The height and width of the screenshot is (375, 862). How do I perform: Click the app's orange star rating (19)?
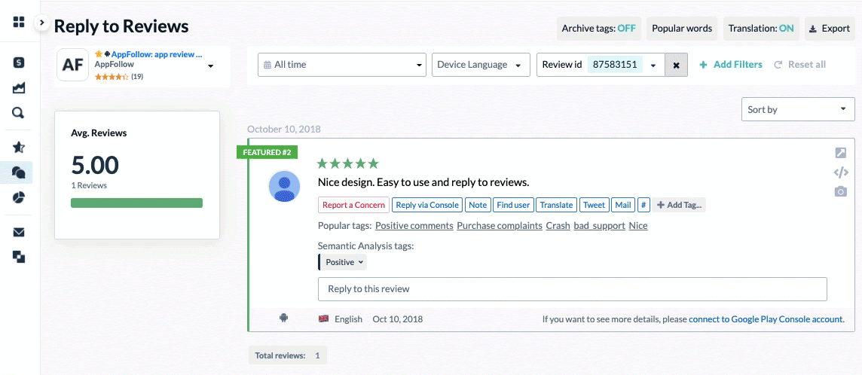click(x=119, y=77)
